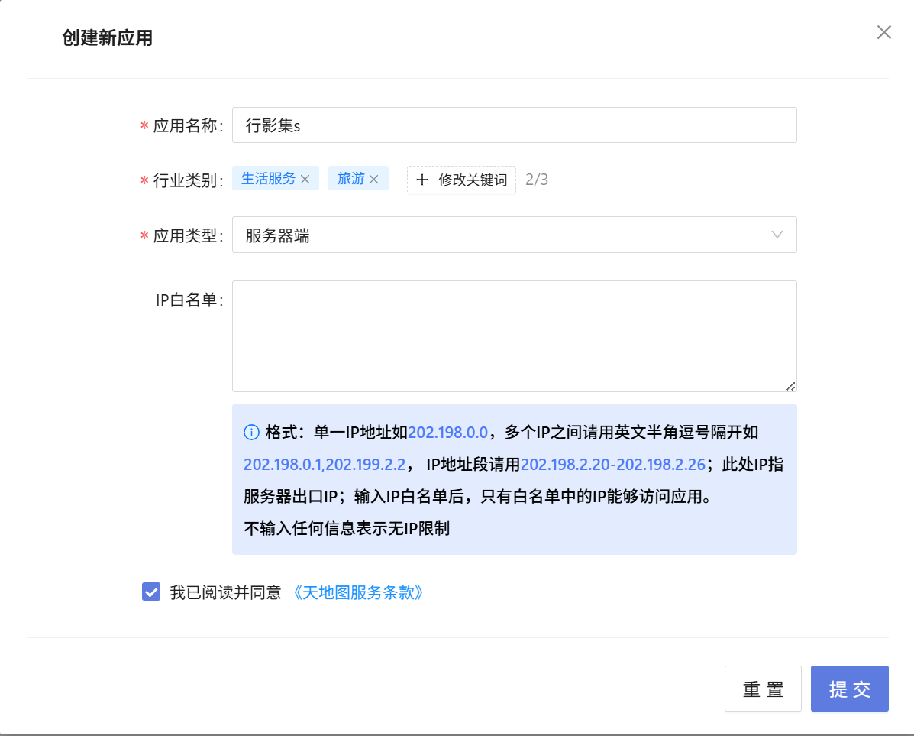The image size is (914, 736).
Task: Click the plus icon beside 修改关键词
Action: [x=422, y=180]
